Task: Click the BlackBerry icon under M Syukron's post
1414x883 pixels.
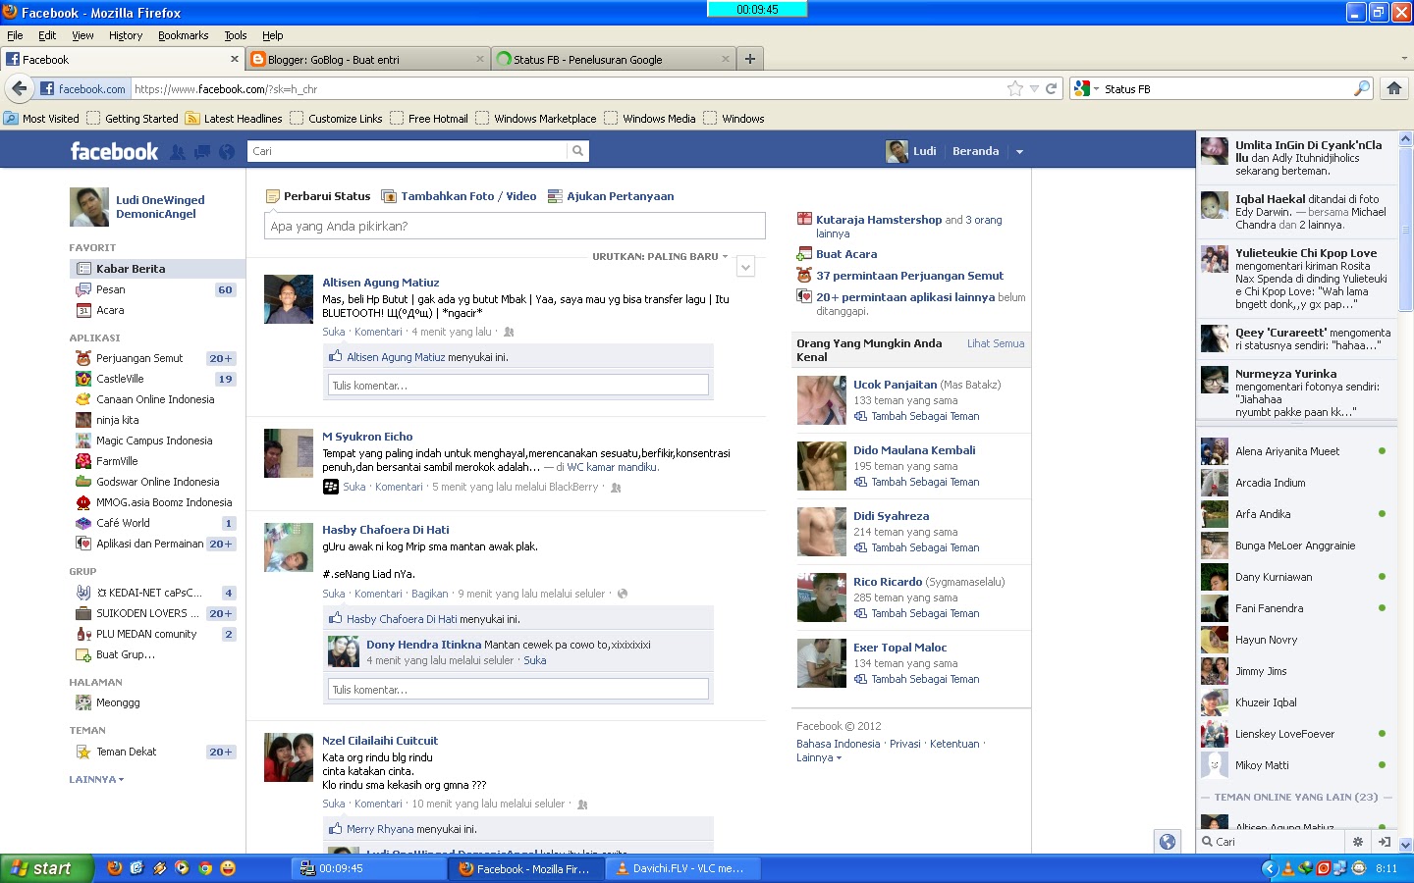Action: 331,487
